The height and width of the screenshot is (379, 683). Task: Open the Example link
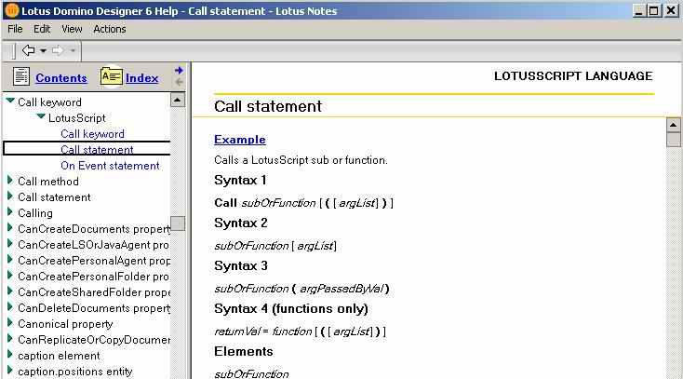239,140
